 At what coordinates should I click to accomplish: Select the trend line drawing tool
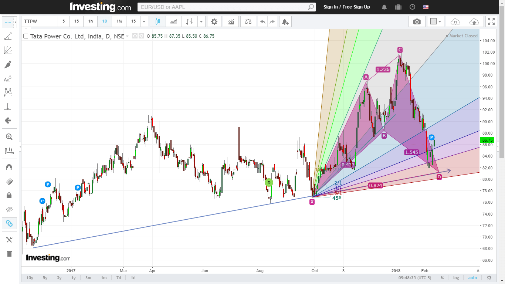8,36
